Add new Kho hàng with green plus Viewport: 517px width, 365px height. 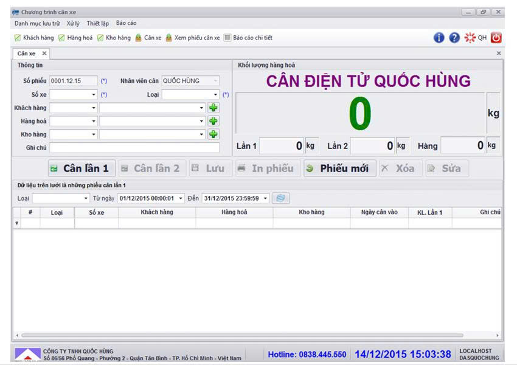(x=213, y=134)
